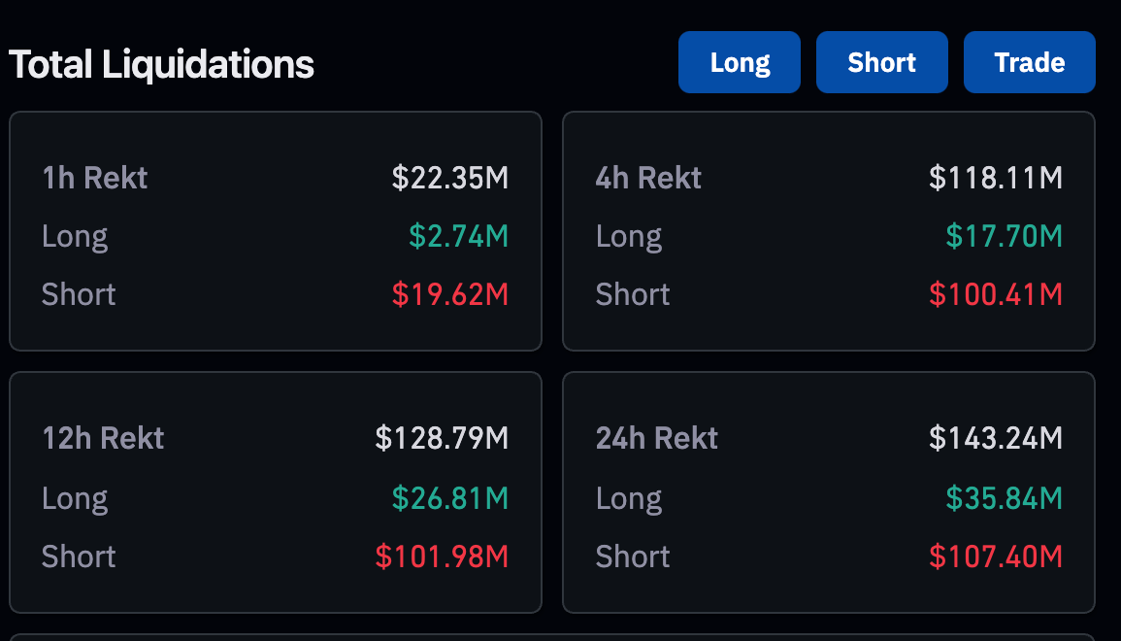
Task: Click the 12h long value $26.81M
Action: click(x=450, y=498)
